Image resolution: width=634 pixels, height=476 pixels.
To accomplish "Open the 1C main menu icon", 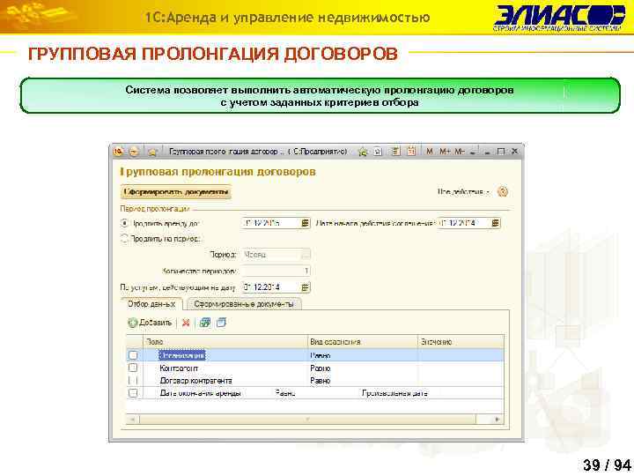I will coord(118,152).
